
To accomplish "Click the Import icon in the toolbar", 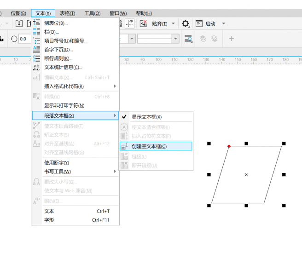I will [19, 23].
